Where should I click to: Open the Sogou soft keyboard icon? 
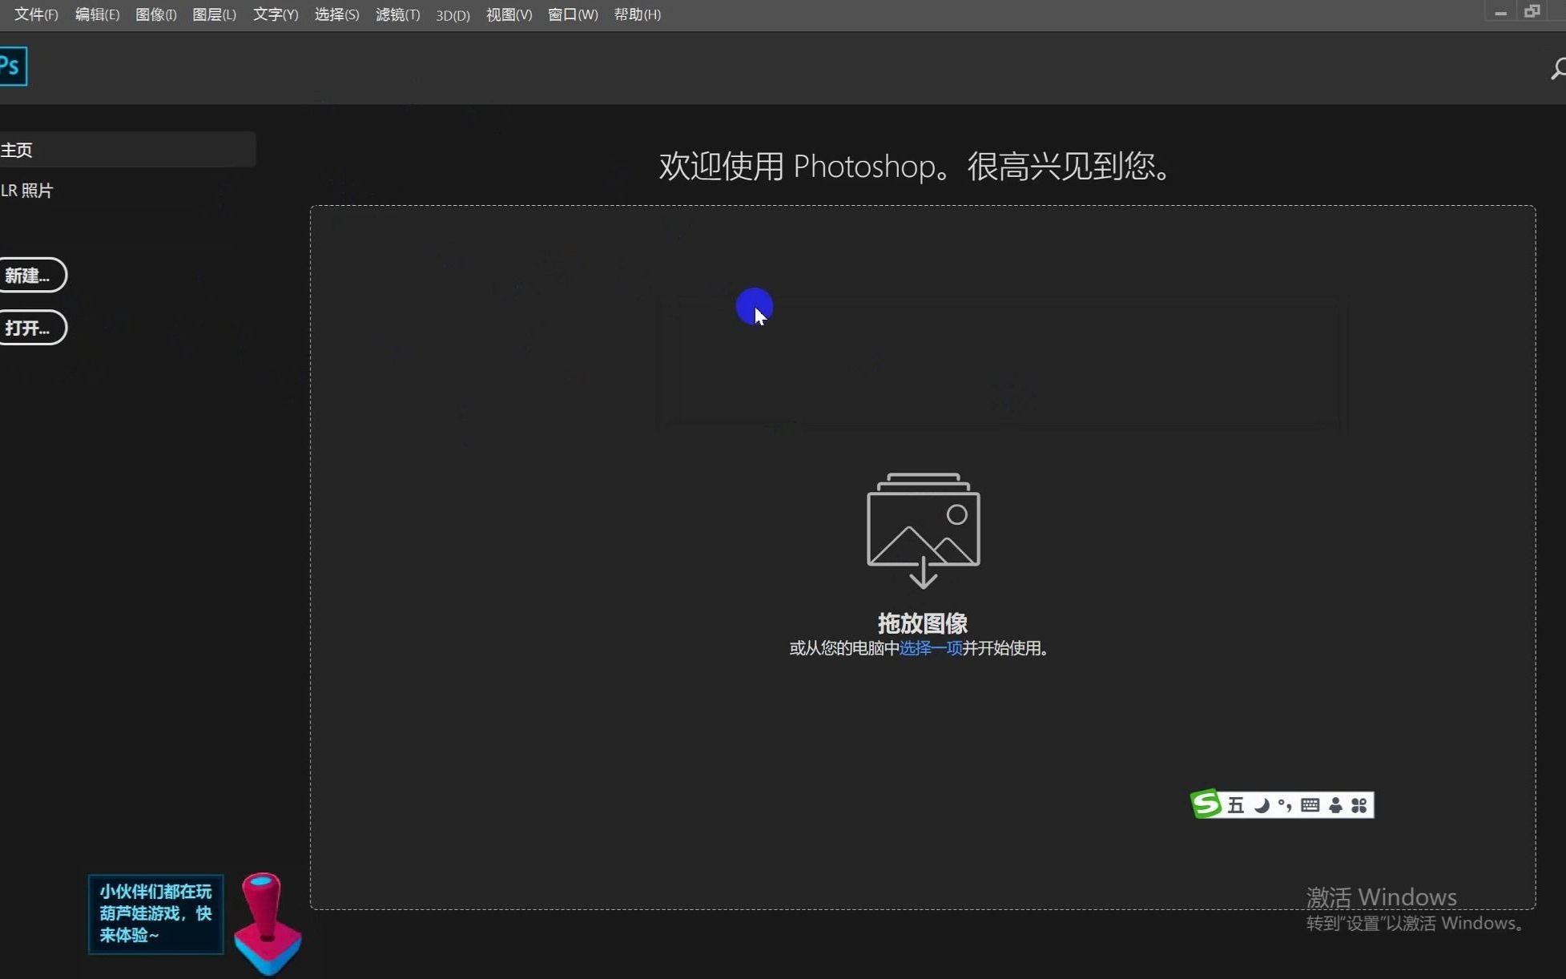click(x=1311, y=804)
